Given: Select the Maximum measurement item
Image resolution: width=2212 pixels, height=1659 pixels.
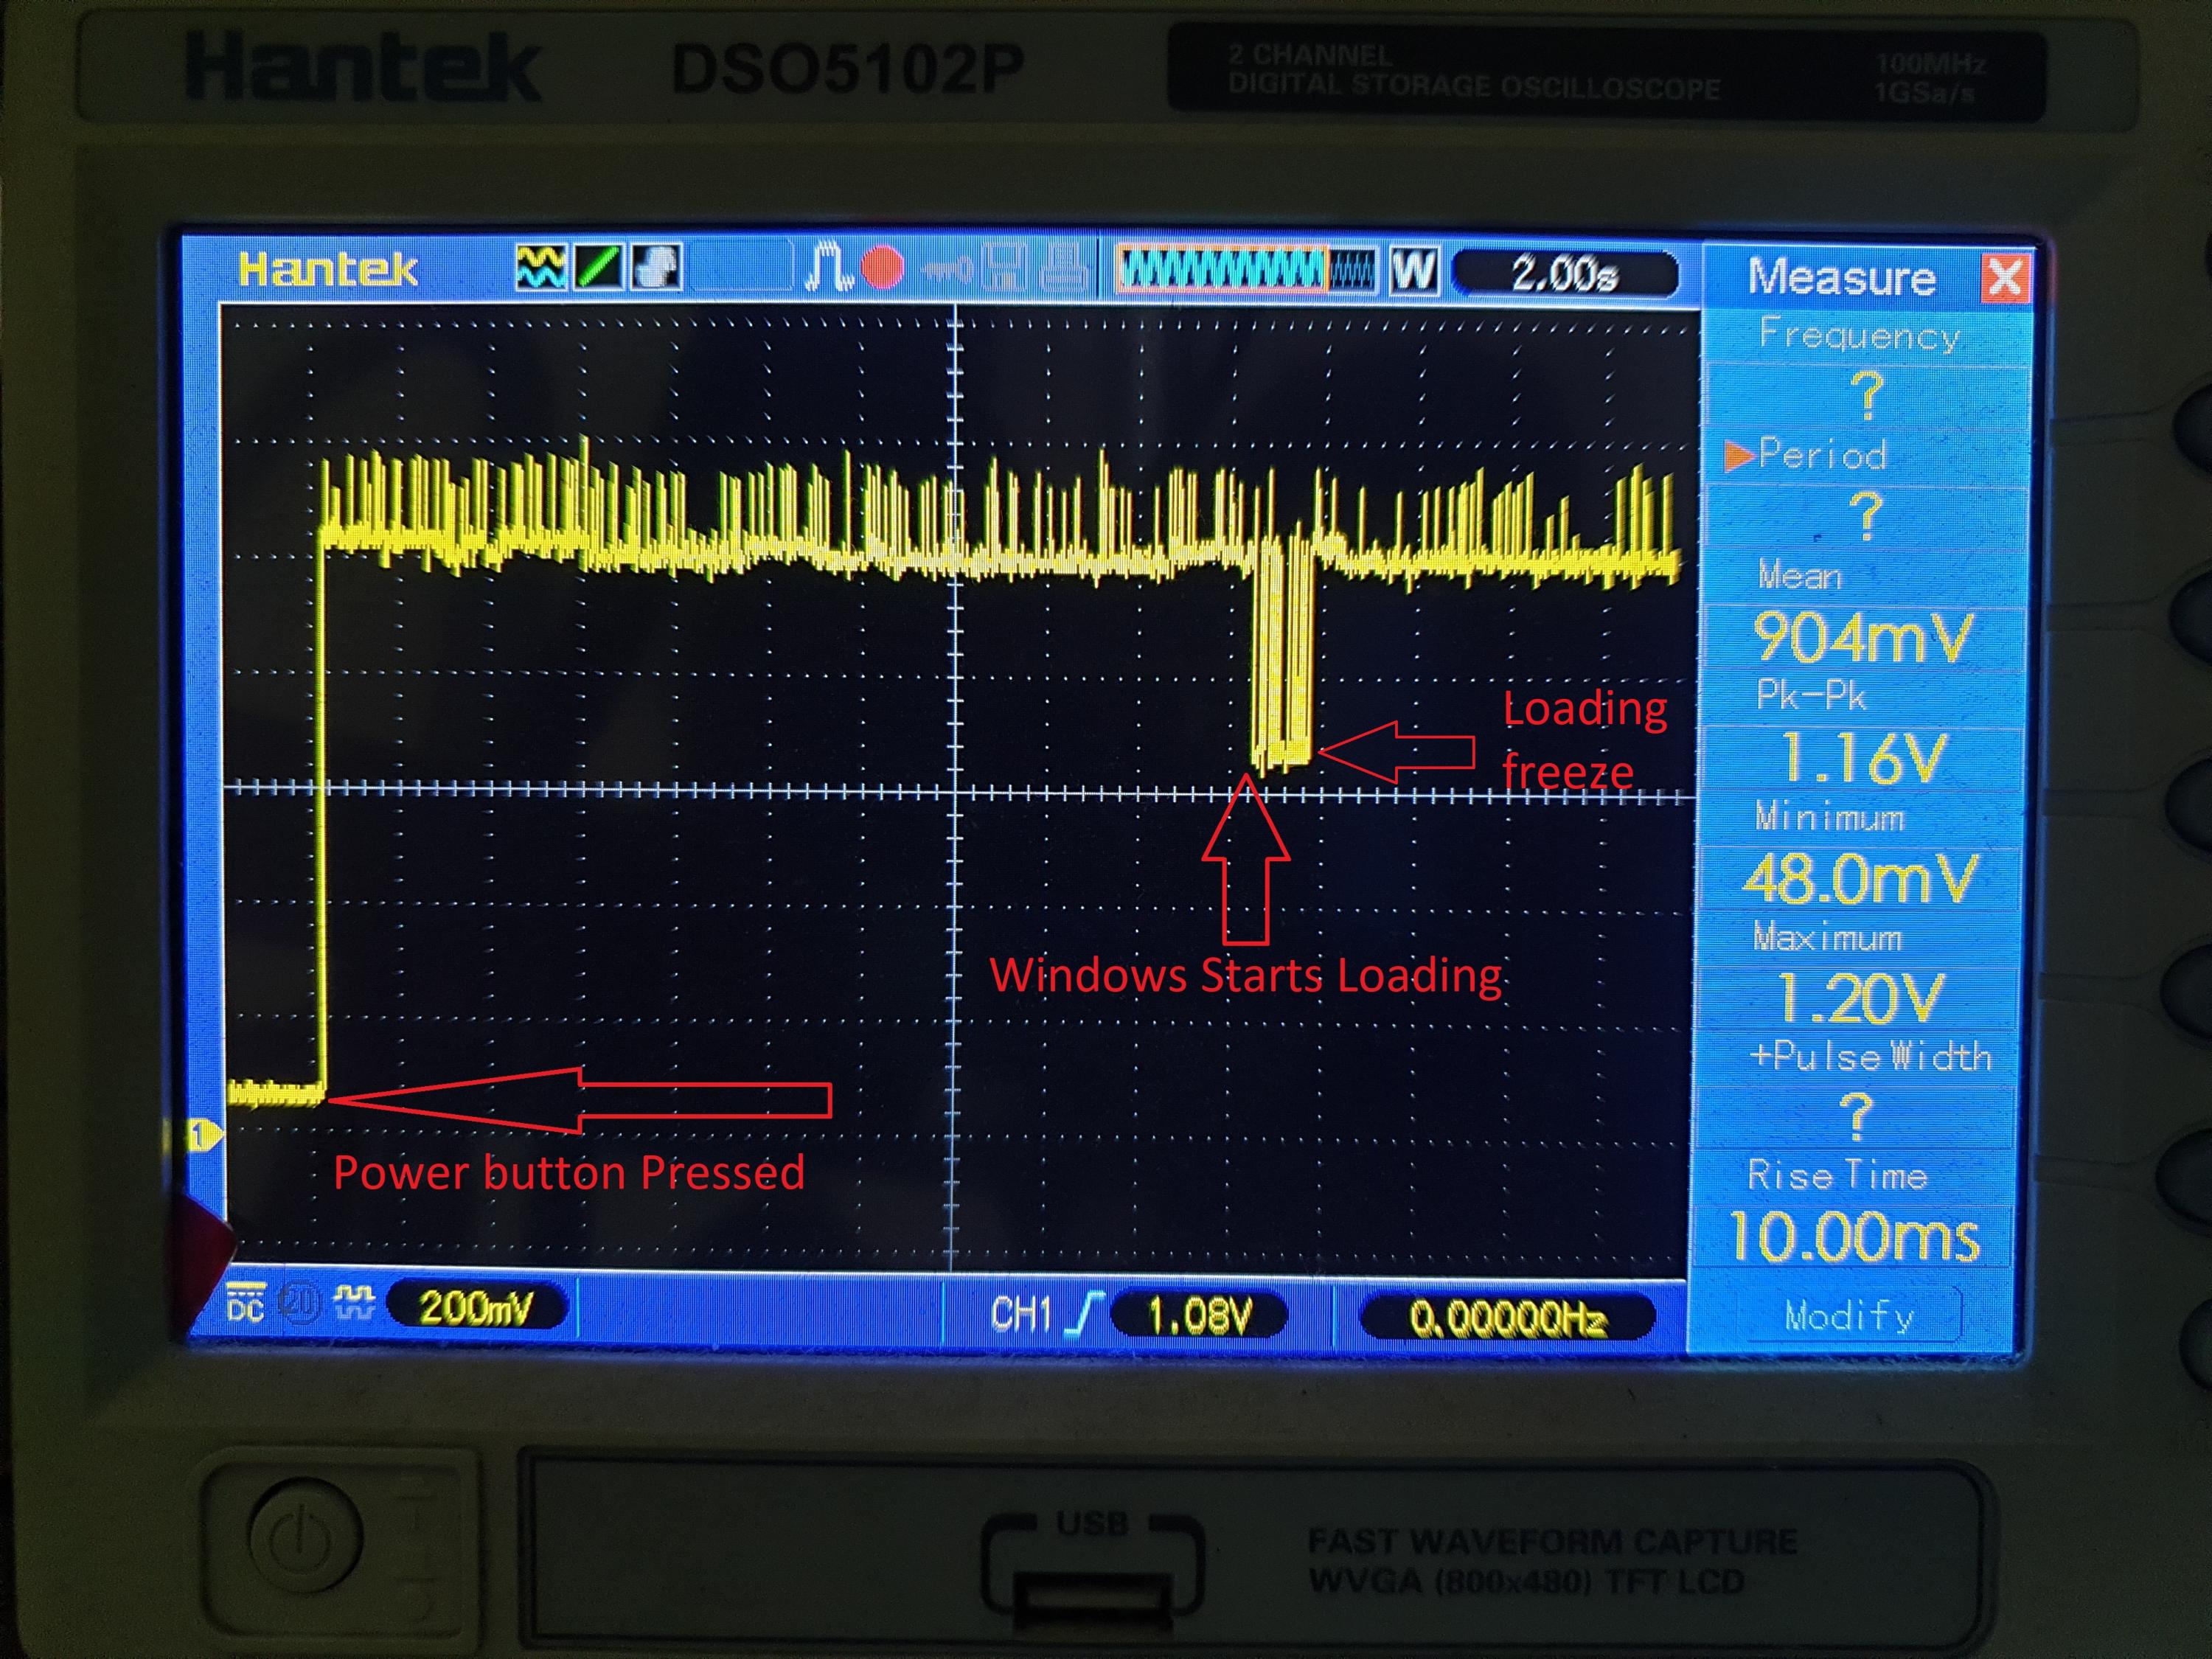Looking at the screenshot, I should (1827, 937).
